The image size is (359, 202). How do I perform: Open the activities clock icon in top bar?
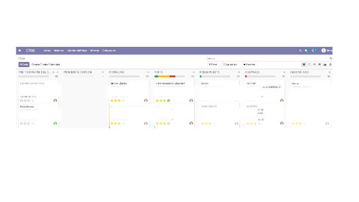pos(314,51)
